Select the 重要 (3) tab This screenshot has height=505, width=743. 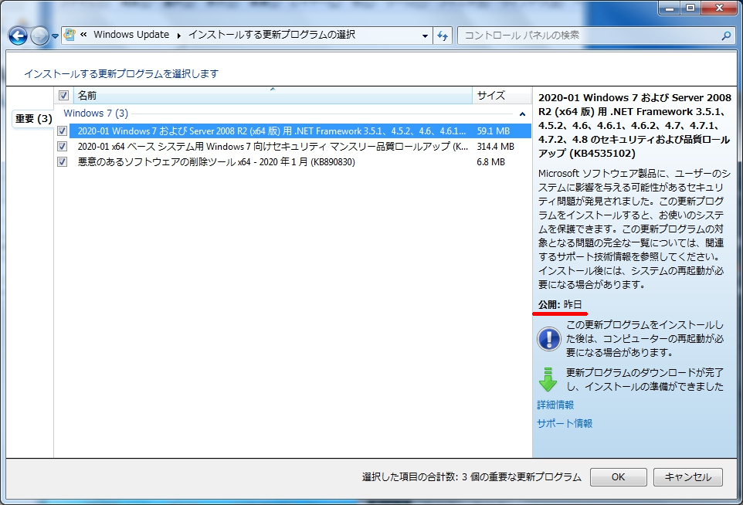[33, 118]
